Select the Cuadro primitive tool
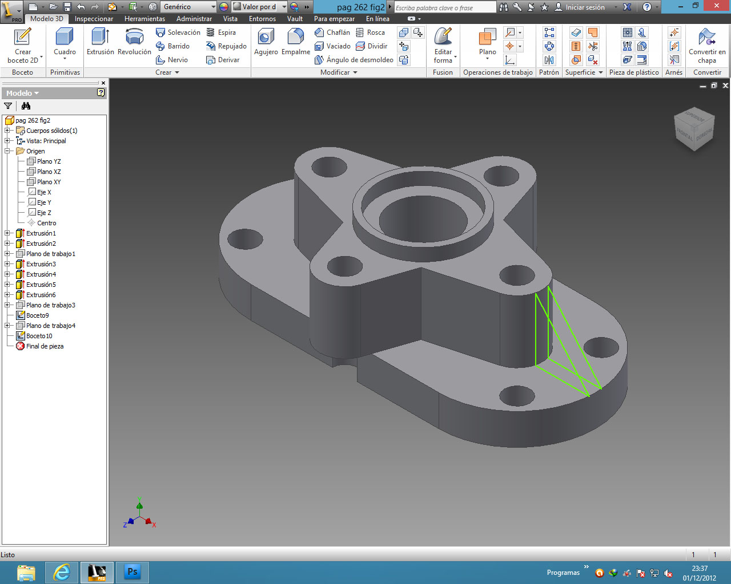731x584 pixels. [x=65, y=43]
